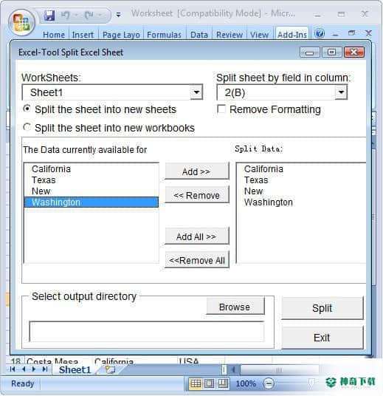Image resolution: width=383 pixels, height=396 pixels.
Task: Click the Browse button
Action: (235, 307)
